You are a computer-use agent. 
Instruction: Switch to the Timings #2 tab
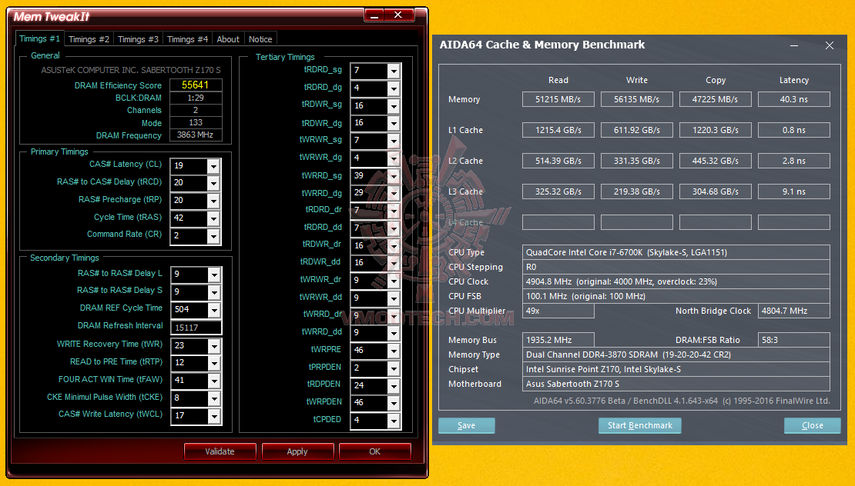click(x=89, y=39)
